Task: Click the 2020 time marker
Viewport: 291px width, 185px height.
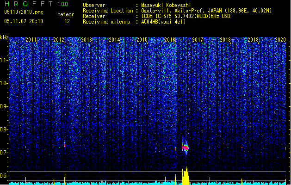Action: [280, 40]
